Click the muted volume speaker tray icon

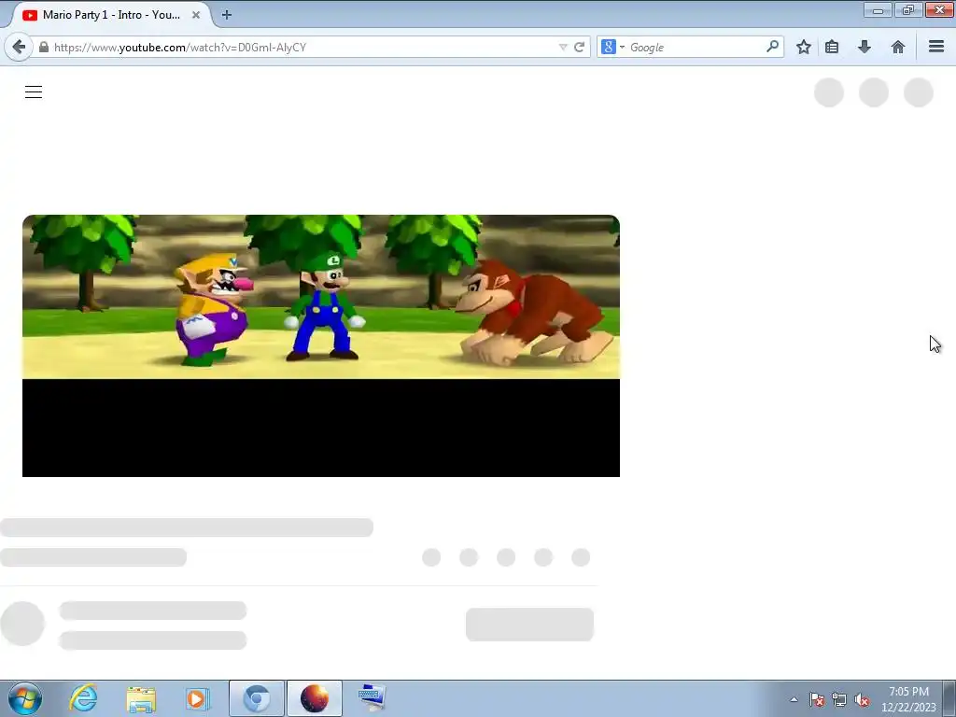tap(862, 700)
